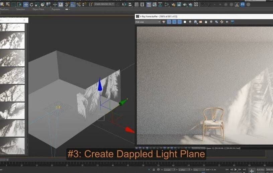Click the walking figure toolbar icon
This screenshot has height=173, width=273.
[x=237, y=5]
